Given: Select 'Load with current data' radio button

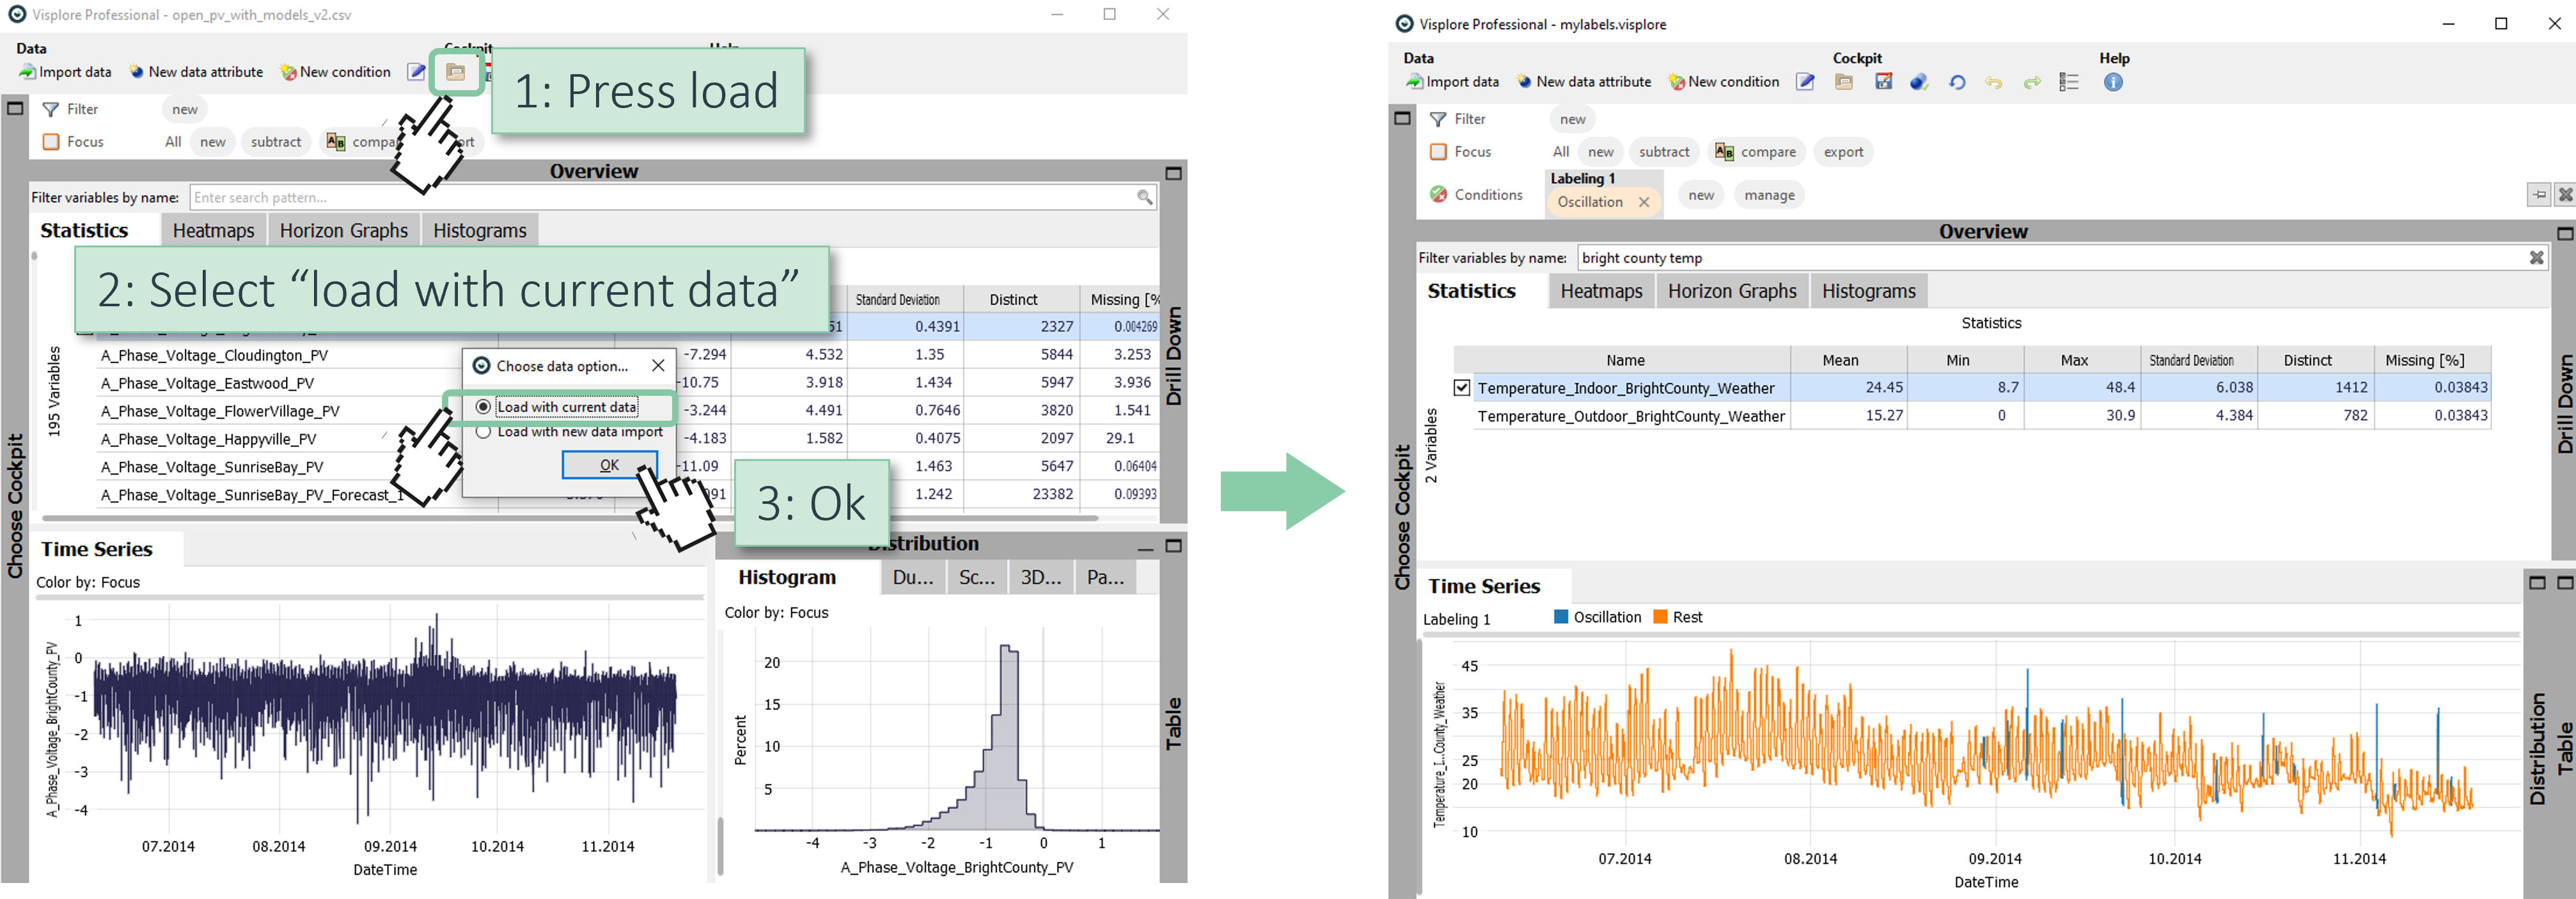Looking at the screenshot, I should (x=484, y=407).
